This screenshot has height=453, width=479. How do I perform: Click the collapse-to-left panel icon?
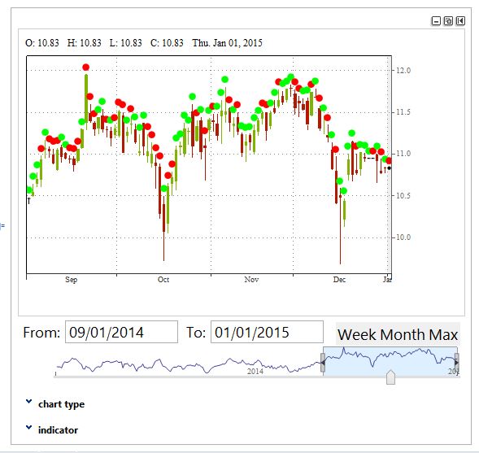coord(460,21)
